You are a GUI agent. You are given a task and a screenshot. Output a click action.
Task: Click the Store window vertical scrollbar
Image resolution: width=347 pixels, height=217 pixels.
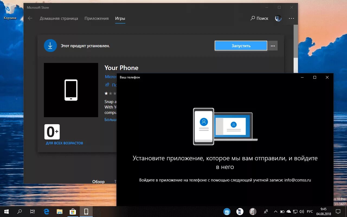(x=295, y=41)
